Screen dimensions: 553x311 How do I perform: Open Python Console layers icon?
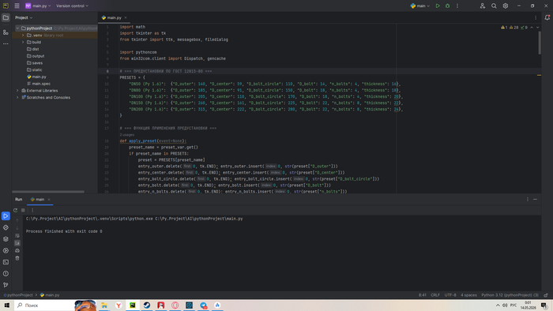(x=6, y=239)
